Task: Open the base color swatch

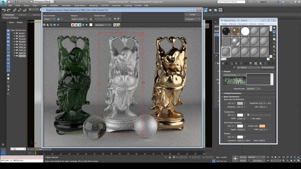Action: point(240,103)
